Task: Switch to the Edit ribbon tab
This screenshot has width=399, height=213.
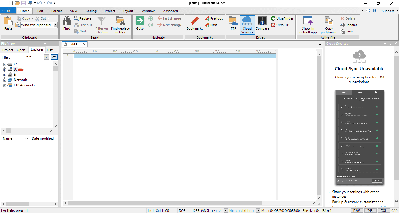Action: 40,11
